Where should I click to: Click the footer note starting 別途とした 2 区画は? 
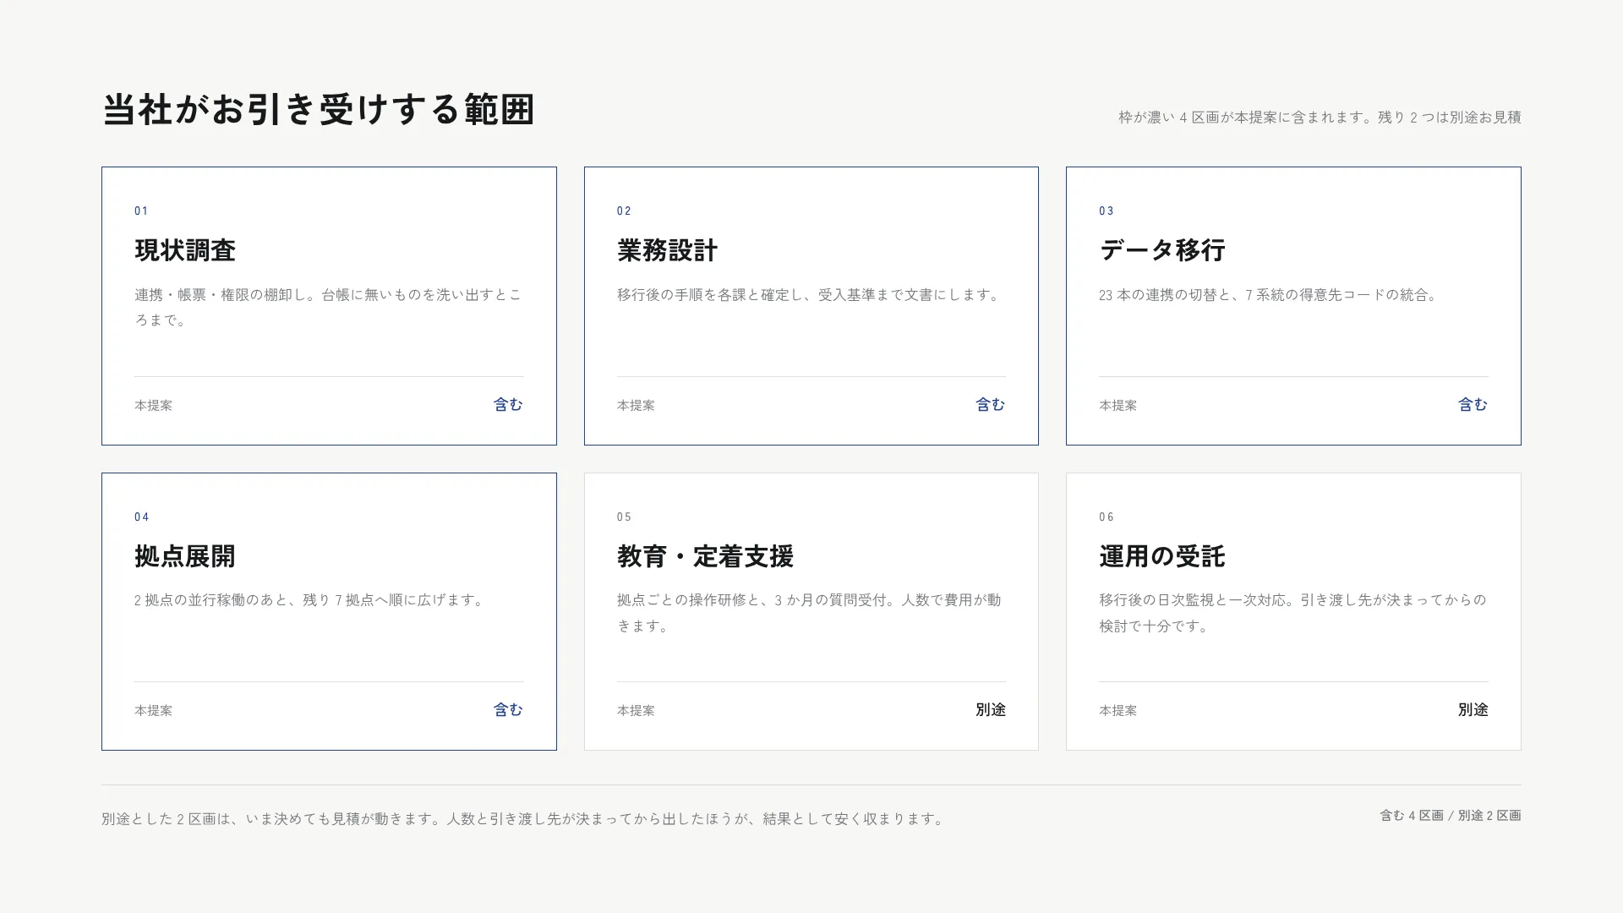click(x=523, y=819)
